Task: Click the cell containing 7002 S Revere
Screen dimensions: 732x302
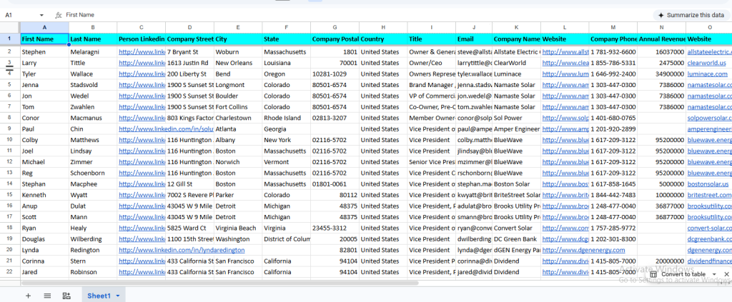Action: [x=189, y=196]
